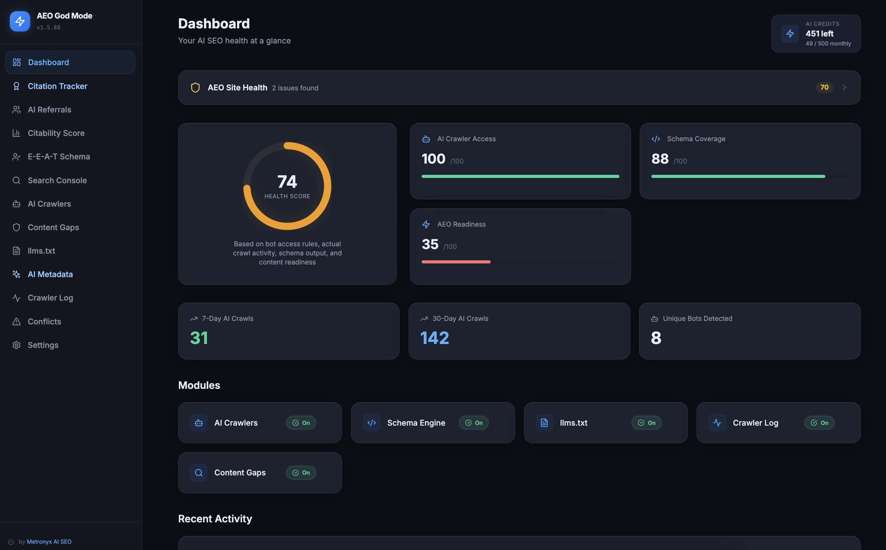The image size is (886, 550).
Task: Open the Metronyx AI SEO link
Action: (49, 541)
